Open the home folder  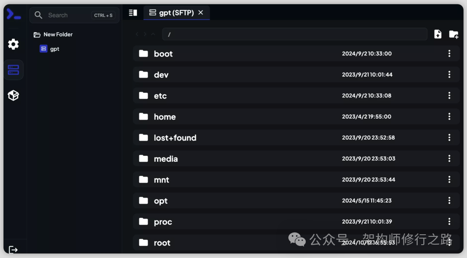coord(165,117)
